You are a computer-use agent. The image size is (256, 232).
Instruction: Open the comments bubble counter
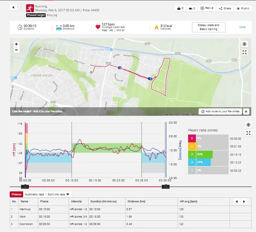click(192, 8)
